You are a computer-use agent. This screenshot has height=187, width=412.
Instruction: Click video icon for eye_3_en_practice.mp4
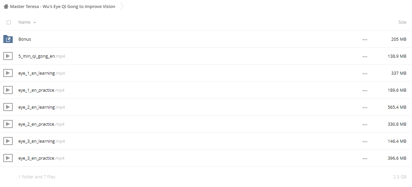pos(8,158)
